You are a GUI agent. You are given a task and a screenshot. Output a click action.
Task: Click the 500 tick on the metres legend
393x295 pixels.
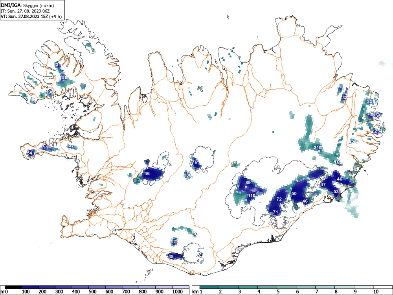click(x=93, y=292)
